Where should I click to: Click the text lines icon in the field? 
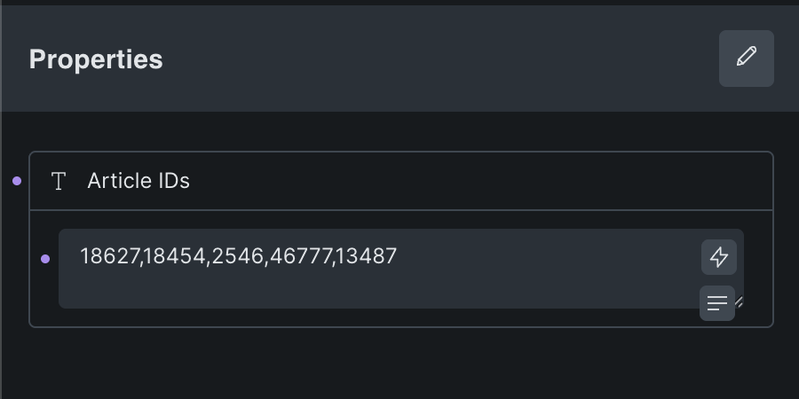tap(716, 303)
